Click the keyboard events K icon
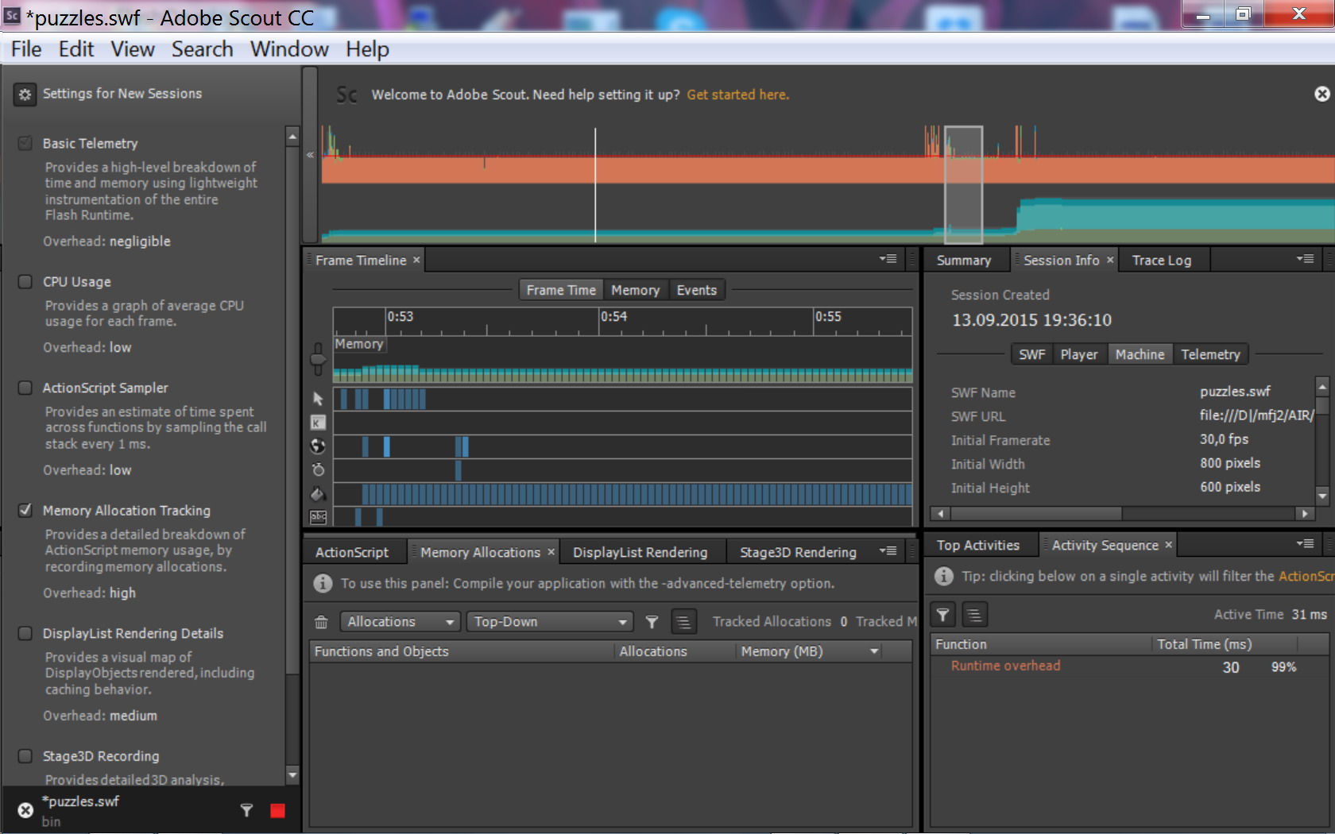This screenshot has width=1335, height=834. (318, 423)
